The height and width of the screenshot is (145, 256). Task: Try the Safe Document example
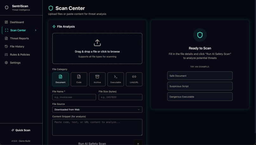(200, 76)
